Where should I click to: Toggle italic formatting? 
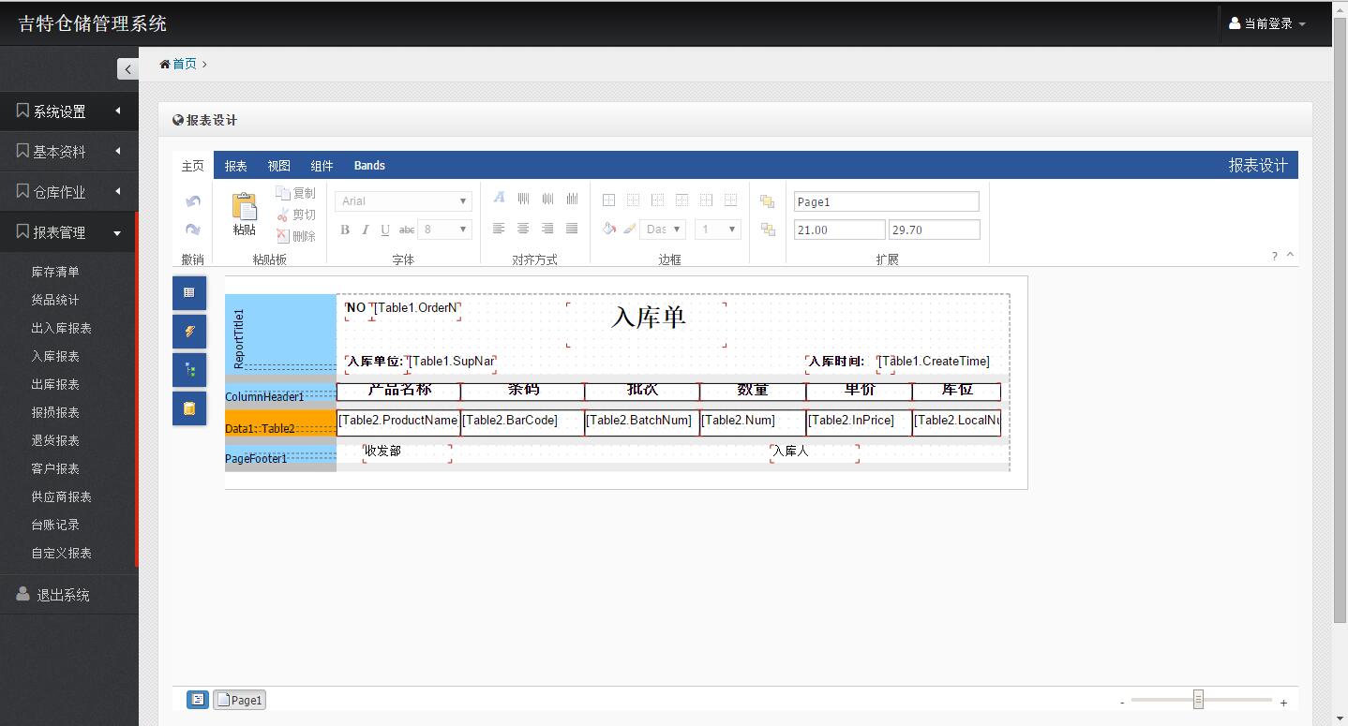point(365,230)
